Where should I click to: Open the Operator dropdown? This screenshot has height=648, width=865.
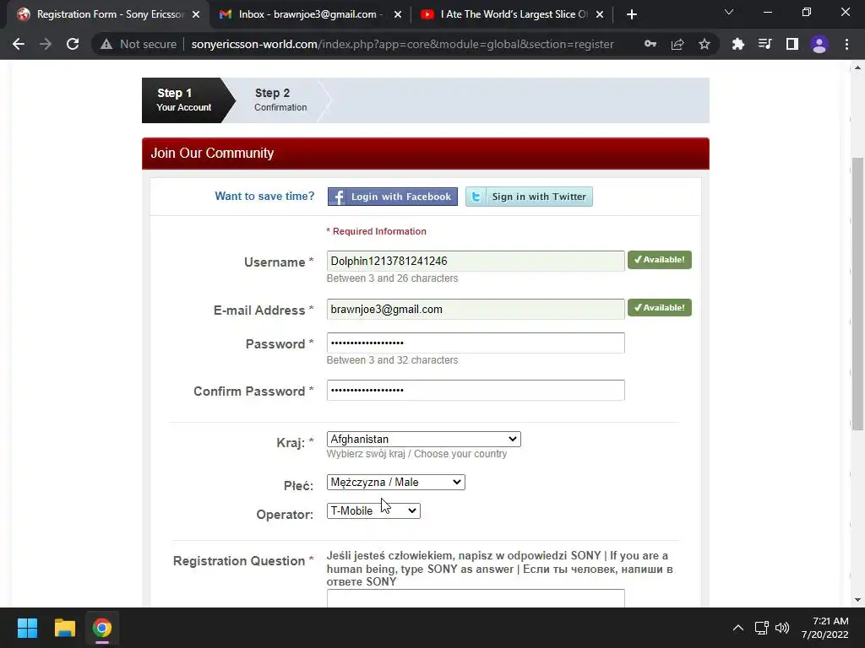coord(373,510)
